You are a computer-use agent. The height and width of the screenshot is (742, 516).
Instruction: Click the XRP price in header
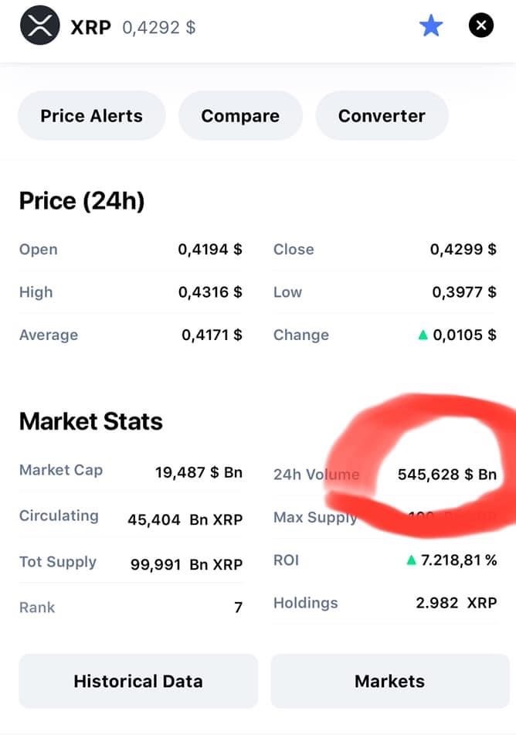click(159, 28)
